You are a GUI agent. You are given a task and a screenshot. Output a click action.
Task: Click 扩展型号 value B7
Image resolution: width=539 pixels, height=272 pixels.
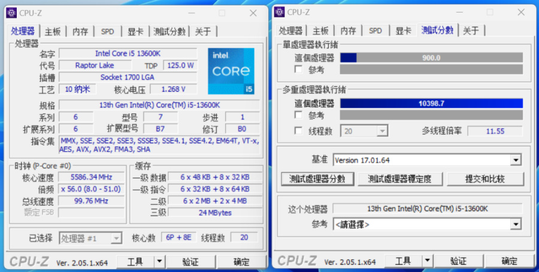click(x=160, y=129)
